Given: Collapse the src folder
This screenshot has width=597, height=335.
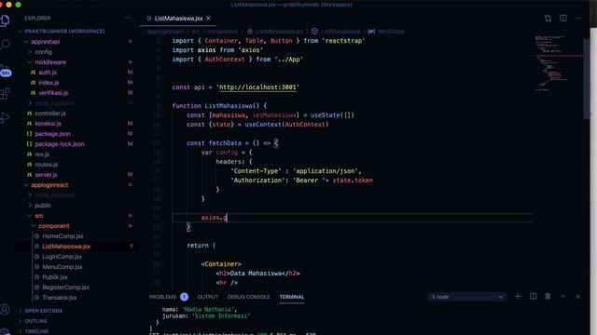Looking at the screenshot, I should point(39,216).
